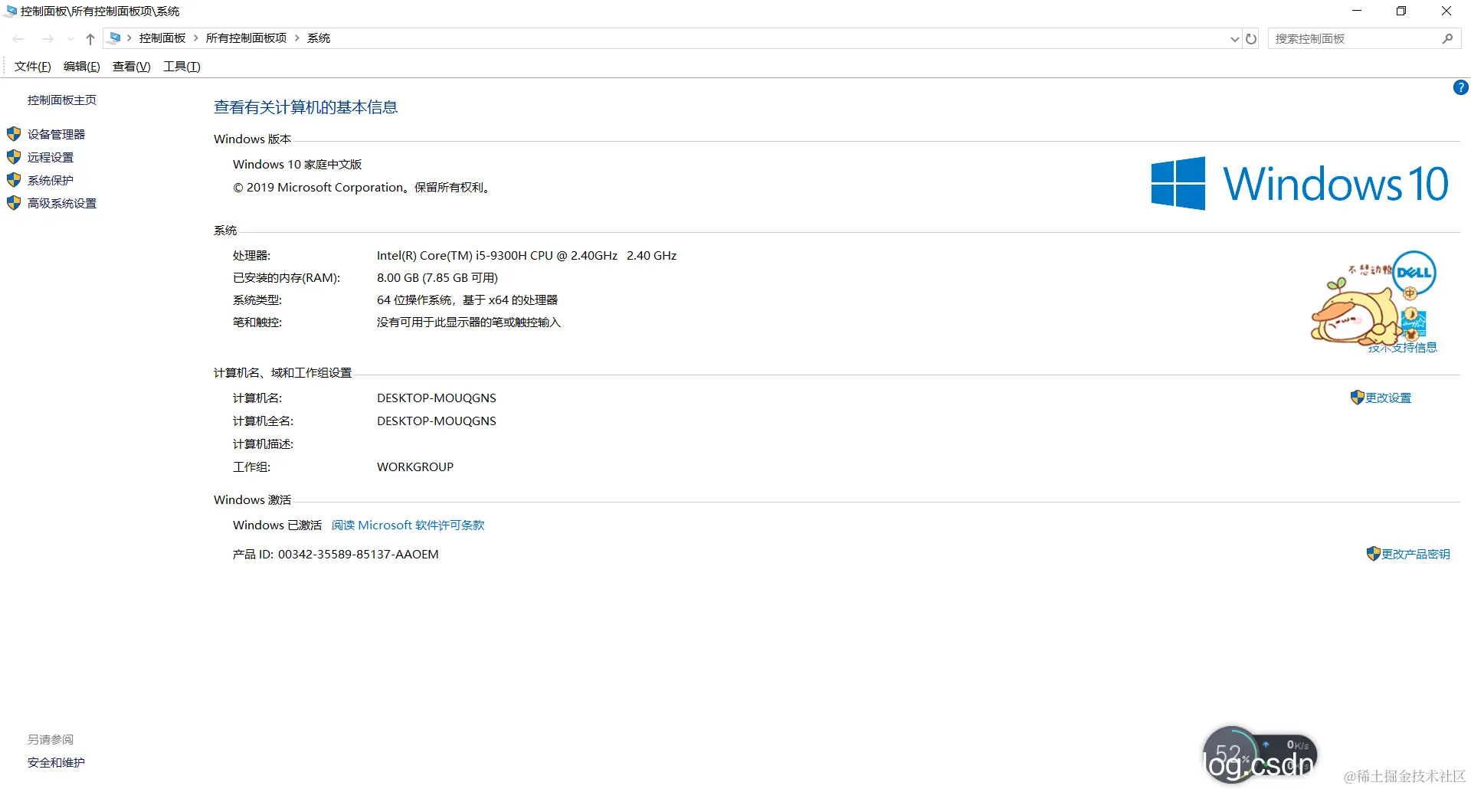The height and width of the screenshot is (789, 1471).
Task: Click the RAM value 8.00 GB
Action: [x=437, y=278]
